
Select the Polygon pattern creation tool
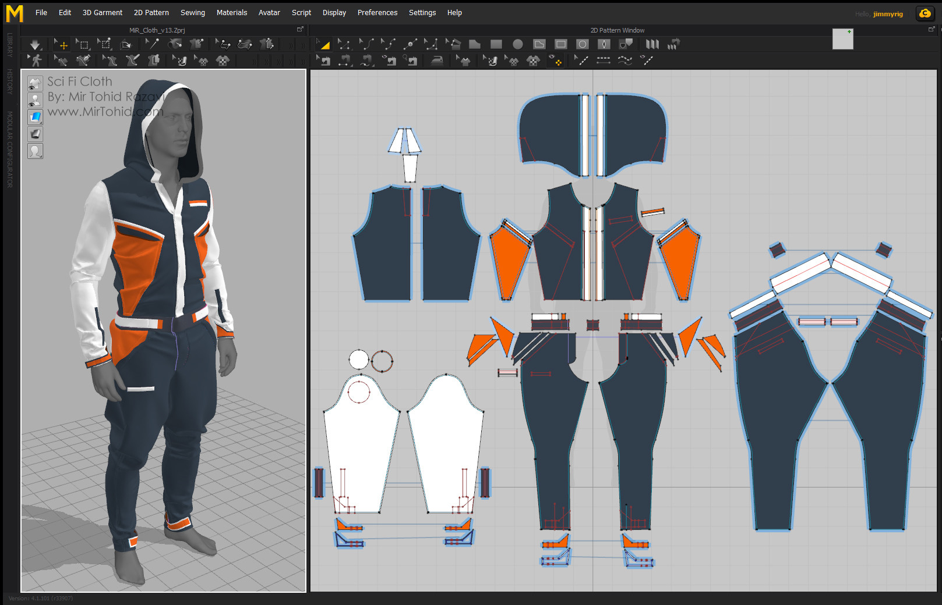pos(474,44)
